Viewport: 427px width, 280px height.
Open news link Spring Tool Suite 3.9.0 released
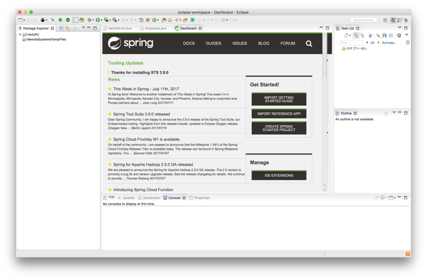[x=142, y=114]
